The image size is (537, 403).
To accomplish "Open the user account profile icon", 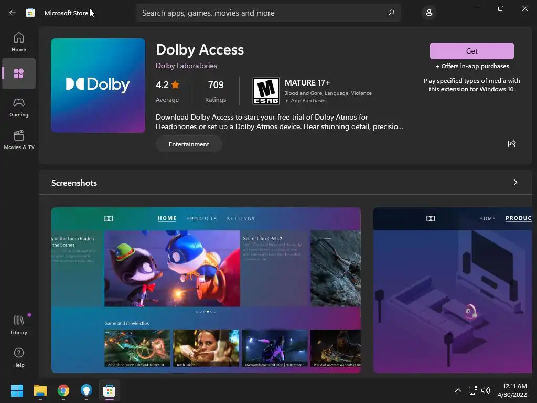I will [x=429, y=13].
